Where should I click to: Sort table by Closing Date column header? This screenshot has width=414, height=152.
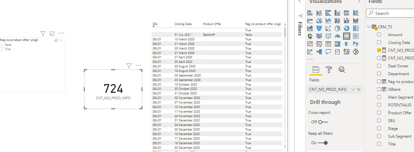click(x=183, y=24)
